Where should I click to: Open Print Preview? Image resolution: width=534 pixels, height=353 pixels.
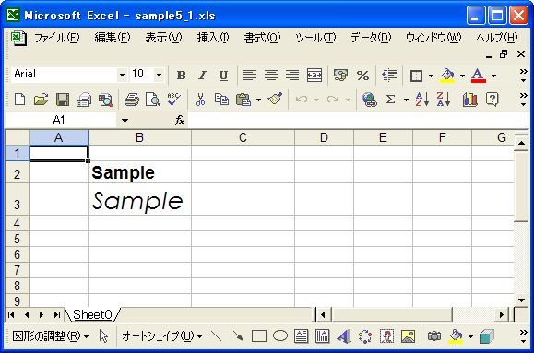pyautogui.click(x=153, y=100)
